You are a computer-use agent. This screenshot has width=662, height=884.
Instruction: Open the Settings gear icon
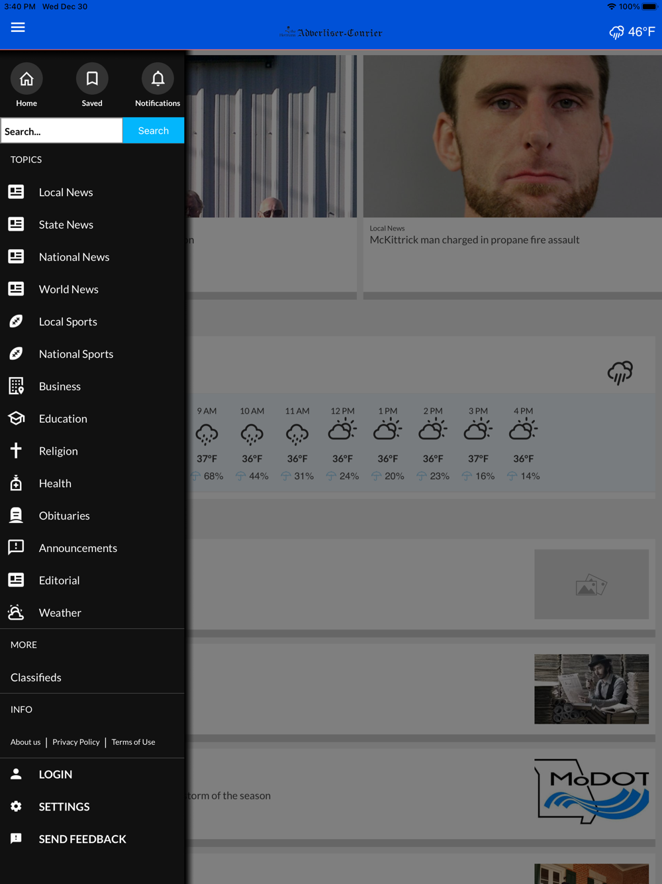pyautogui.click(x=16, y=806)
